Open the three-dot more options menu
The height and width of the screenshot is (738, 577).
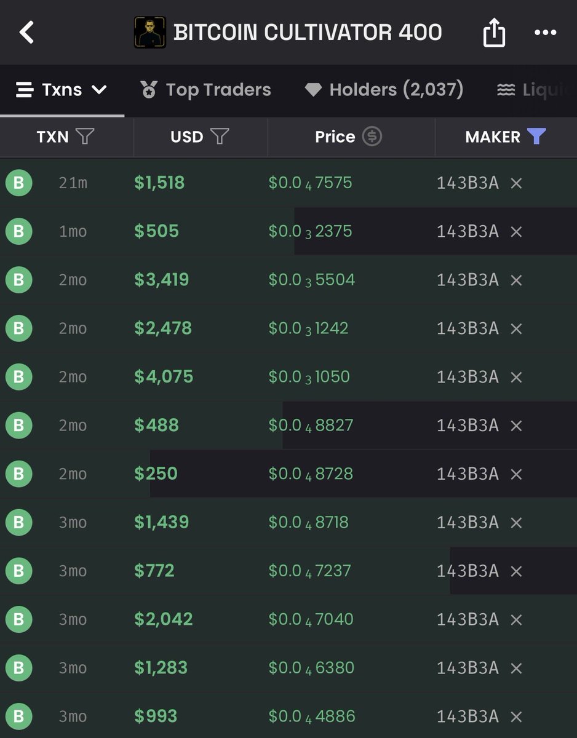click(545, 33)
